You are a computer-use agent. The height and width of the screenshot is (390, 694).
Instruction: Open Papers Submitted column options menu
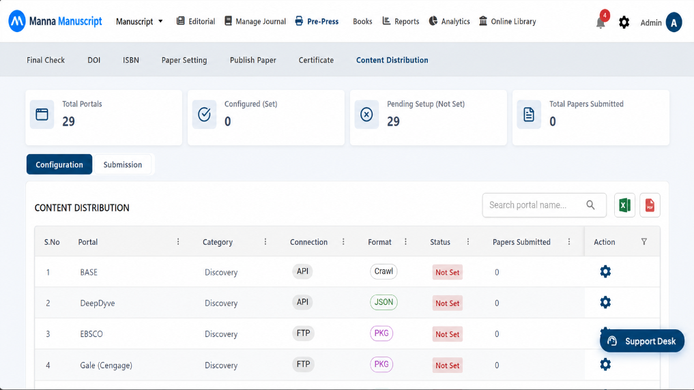pyautogui.click(x=568, y=241)
